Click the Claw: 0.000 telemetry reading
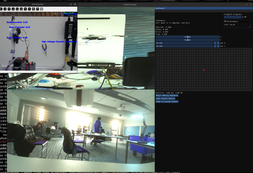 pos(161,34)
